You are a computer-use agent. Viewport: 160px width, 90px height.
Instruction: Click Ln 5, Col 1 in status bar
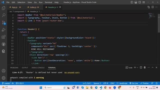click(x=87, y=83)
